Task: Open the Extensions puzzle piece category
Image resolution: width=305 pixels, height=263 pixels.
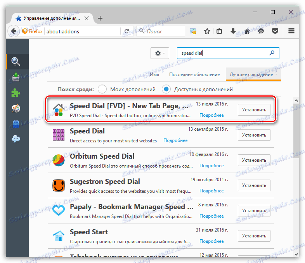Action: point(16,93)
